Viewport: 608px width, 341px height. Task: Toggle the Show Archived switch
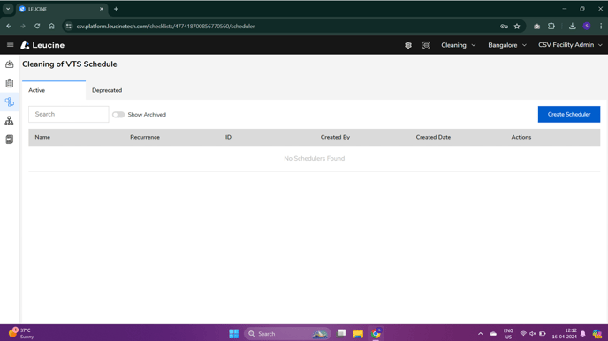118,115
